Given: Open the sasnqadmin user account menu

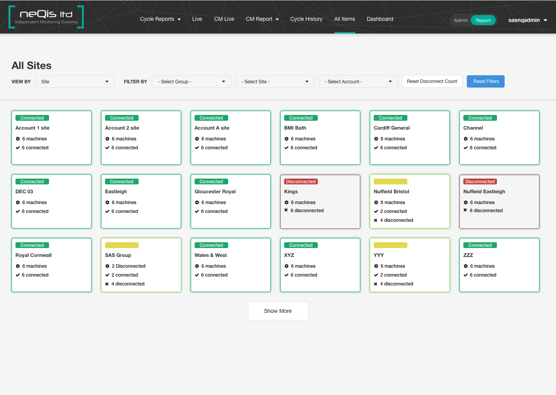Looking at the screenshot, I should (x=527, y=20).
